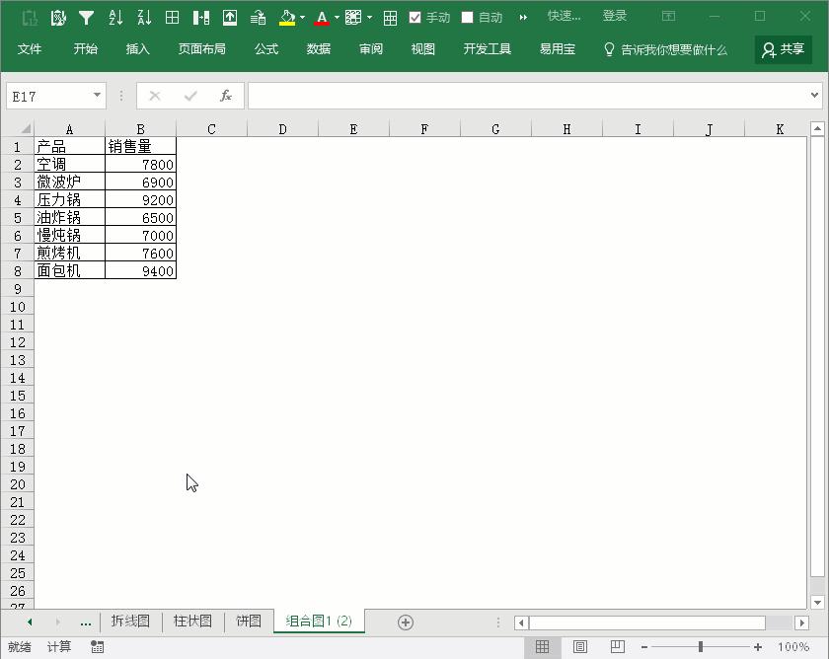The width and height of the screenshot is (829, 659).
Task: Open the 开发工具 ribbon tab
Action: (487, 48)
